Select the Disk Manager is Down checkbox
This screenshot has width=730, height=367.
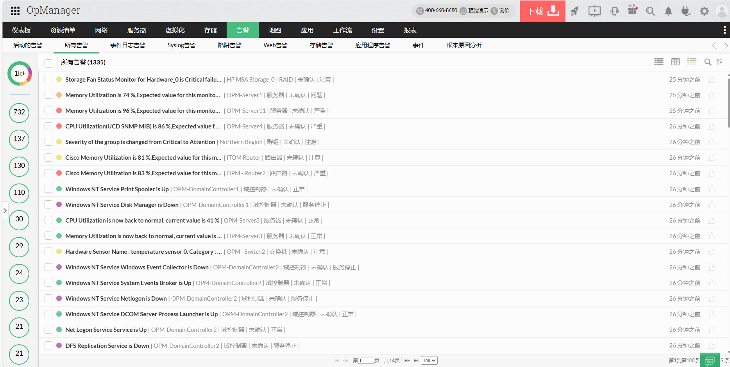(x=48, y=205)
